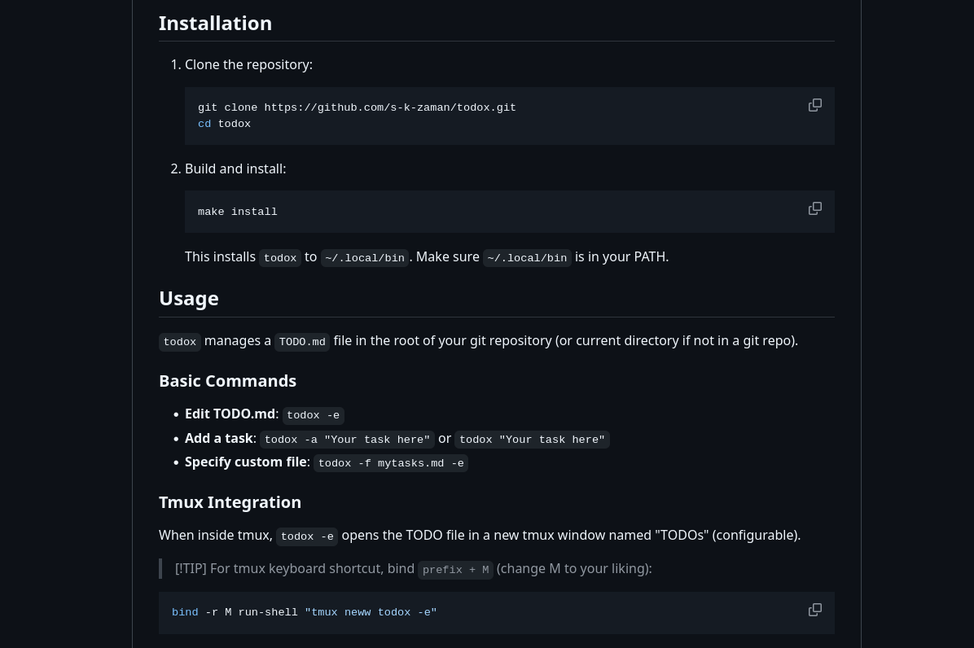Image resolution: width=974 pixels, height=648 pixels.
Task: Click the 'todox -a "Your task here"' code
Action: point(347,440)
